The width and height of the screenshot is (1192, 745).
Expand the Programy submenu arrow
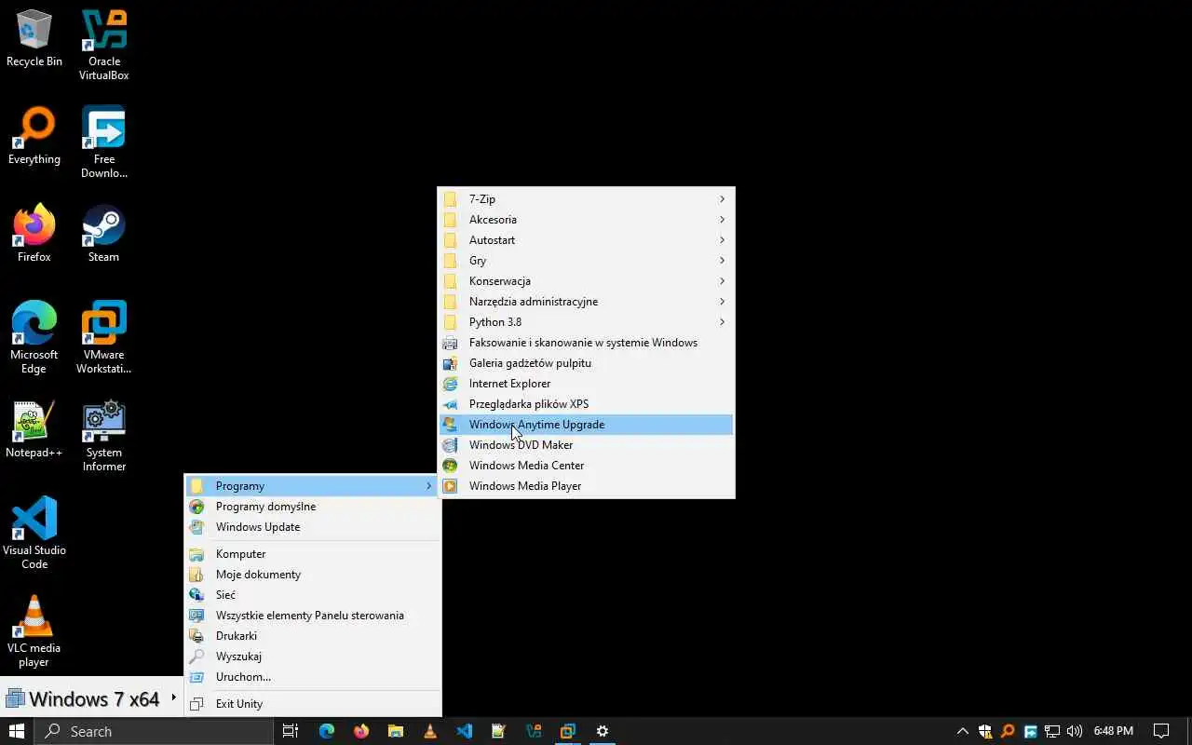pos(428,486)
